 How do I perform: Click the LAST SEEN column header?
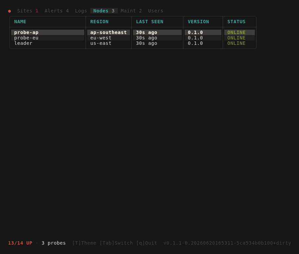149,22
